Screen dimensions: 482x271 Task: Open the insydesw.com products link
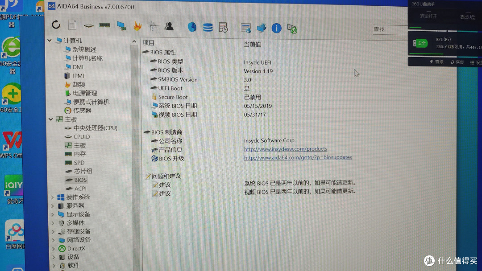coord(285,149)
